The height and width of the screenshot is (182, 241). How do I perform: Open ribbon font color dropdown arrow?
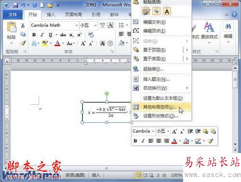63,43
